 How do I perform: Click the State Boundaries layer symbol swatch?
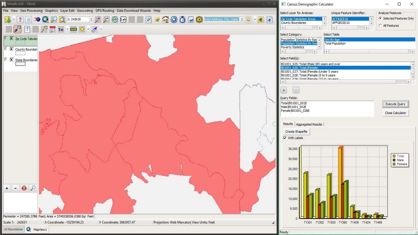point(20,64)
